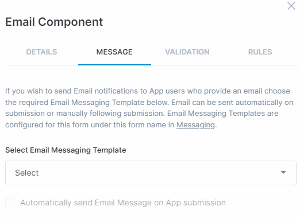Image resolution: width=300 pixels, height=218 pixels.
Task: Select the MESSAGE tab
Action: (114, 52)
